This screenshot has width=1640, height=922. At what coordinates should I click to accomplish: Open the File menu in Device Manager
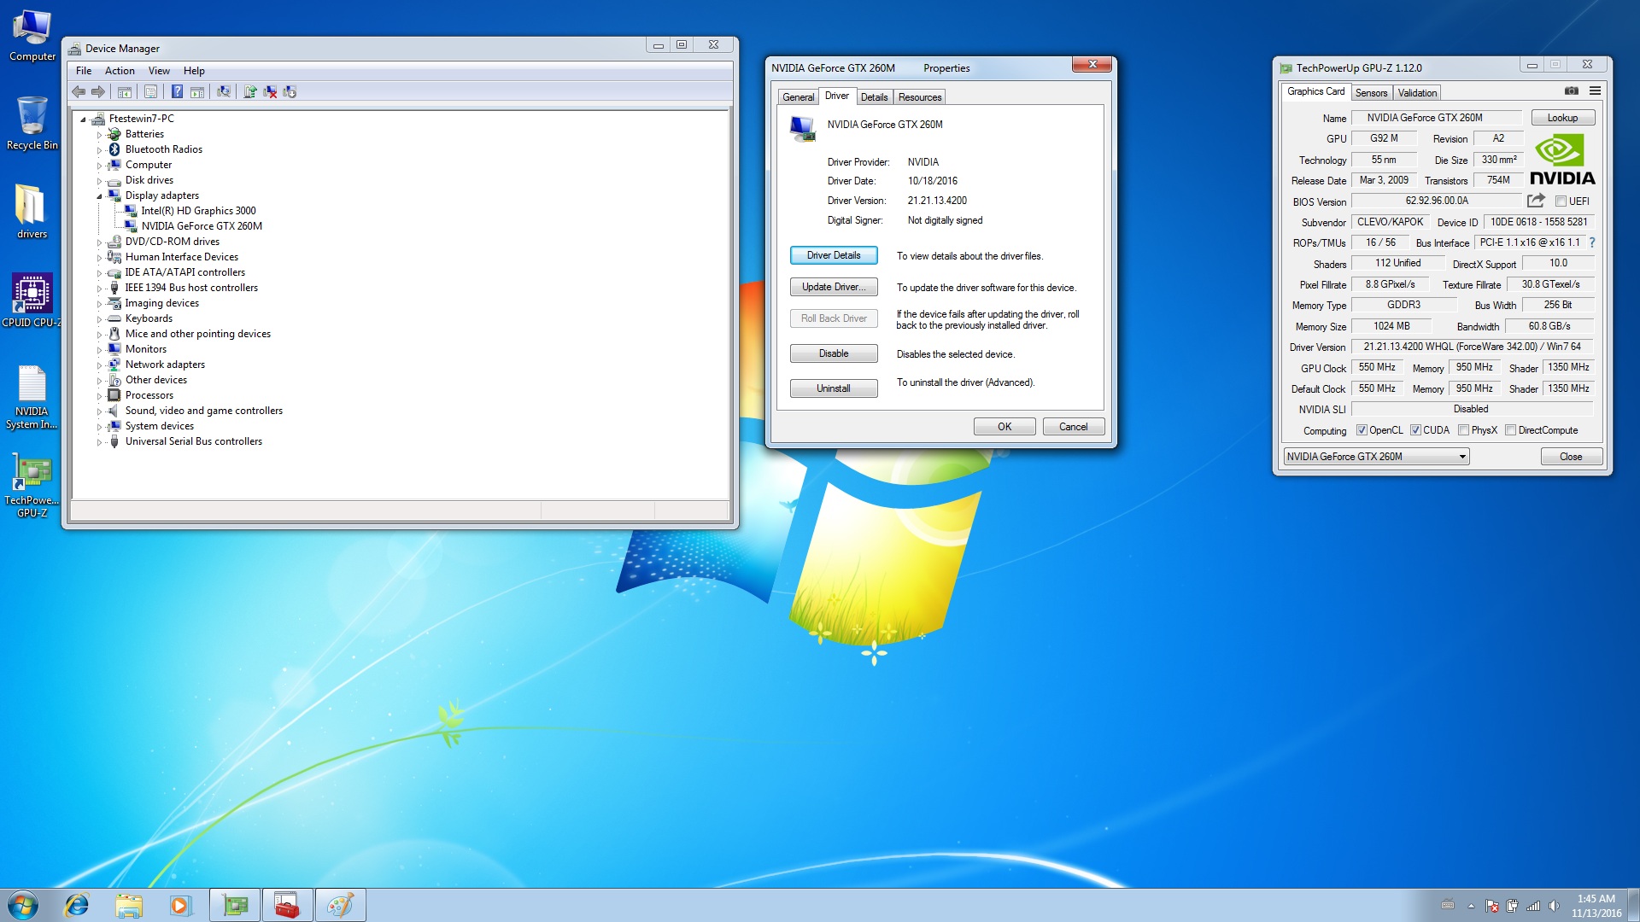tap(84, 71)
